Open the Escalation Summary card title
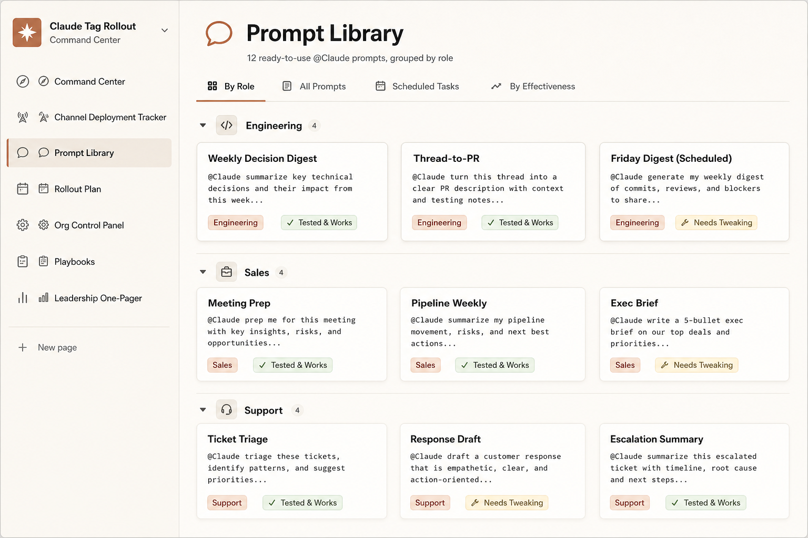808x538 pixels. pyautogui.click(x=656, y=439)
